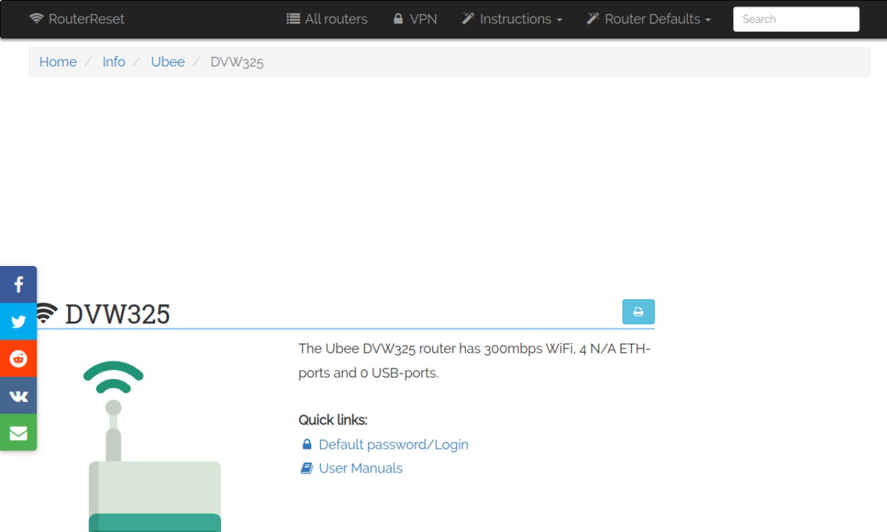Go to Info breadcrumb link

(114, 62)
